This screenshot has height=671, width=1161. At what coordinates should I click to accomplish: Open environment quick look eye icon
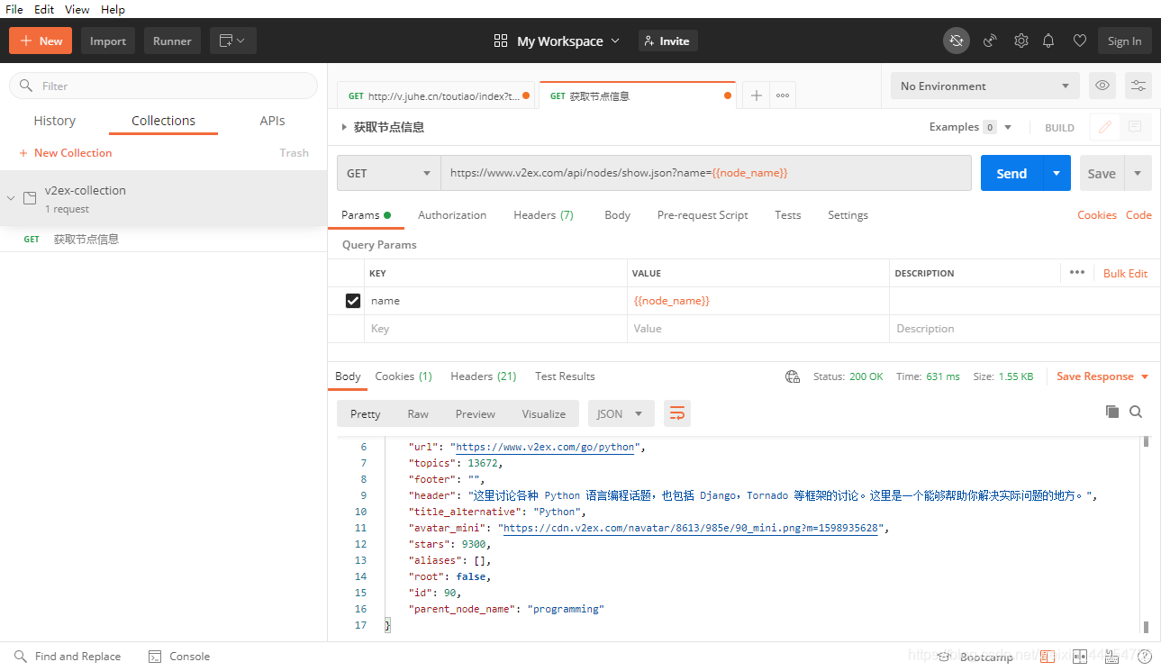coord(1102,86)
